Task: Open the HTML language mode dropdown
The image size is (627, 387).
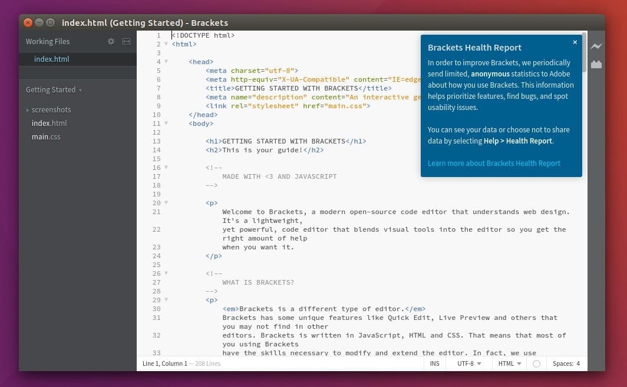Action: point(509,363)
